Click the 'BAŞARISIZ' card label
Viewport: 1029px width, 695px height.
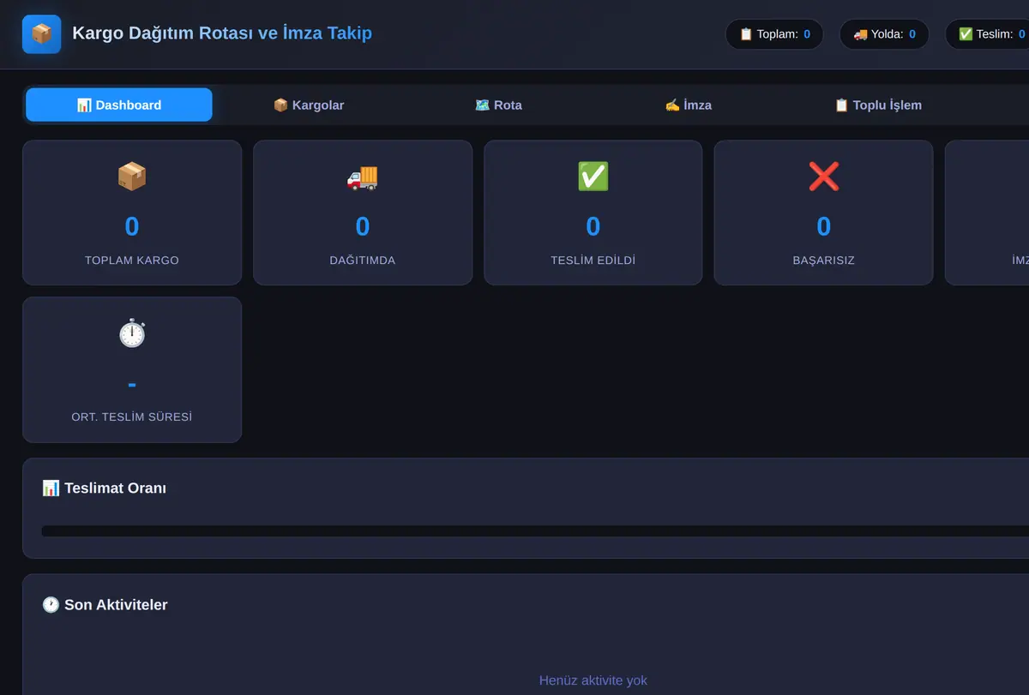(x=824, y=261)
